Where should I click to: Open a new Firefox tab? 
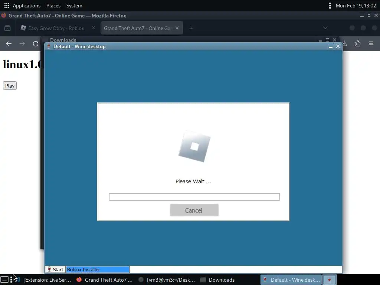pyautogui.click(x=191, y=28)
